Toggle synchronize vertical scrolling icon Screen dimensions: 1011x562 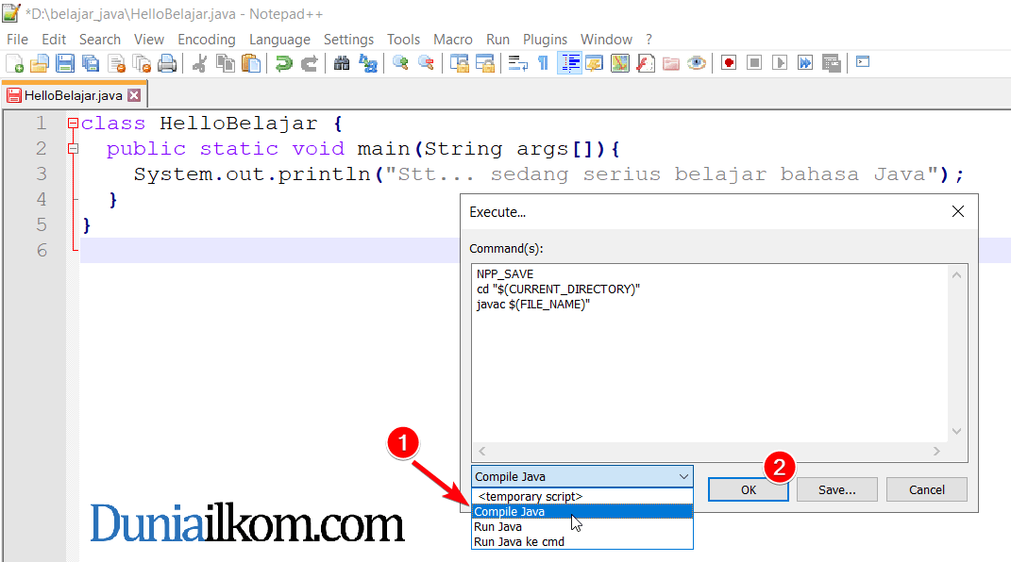(x=459, y=63)
